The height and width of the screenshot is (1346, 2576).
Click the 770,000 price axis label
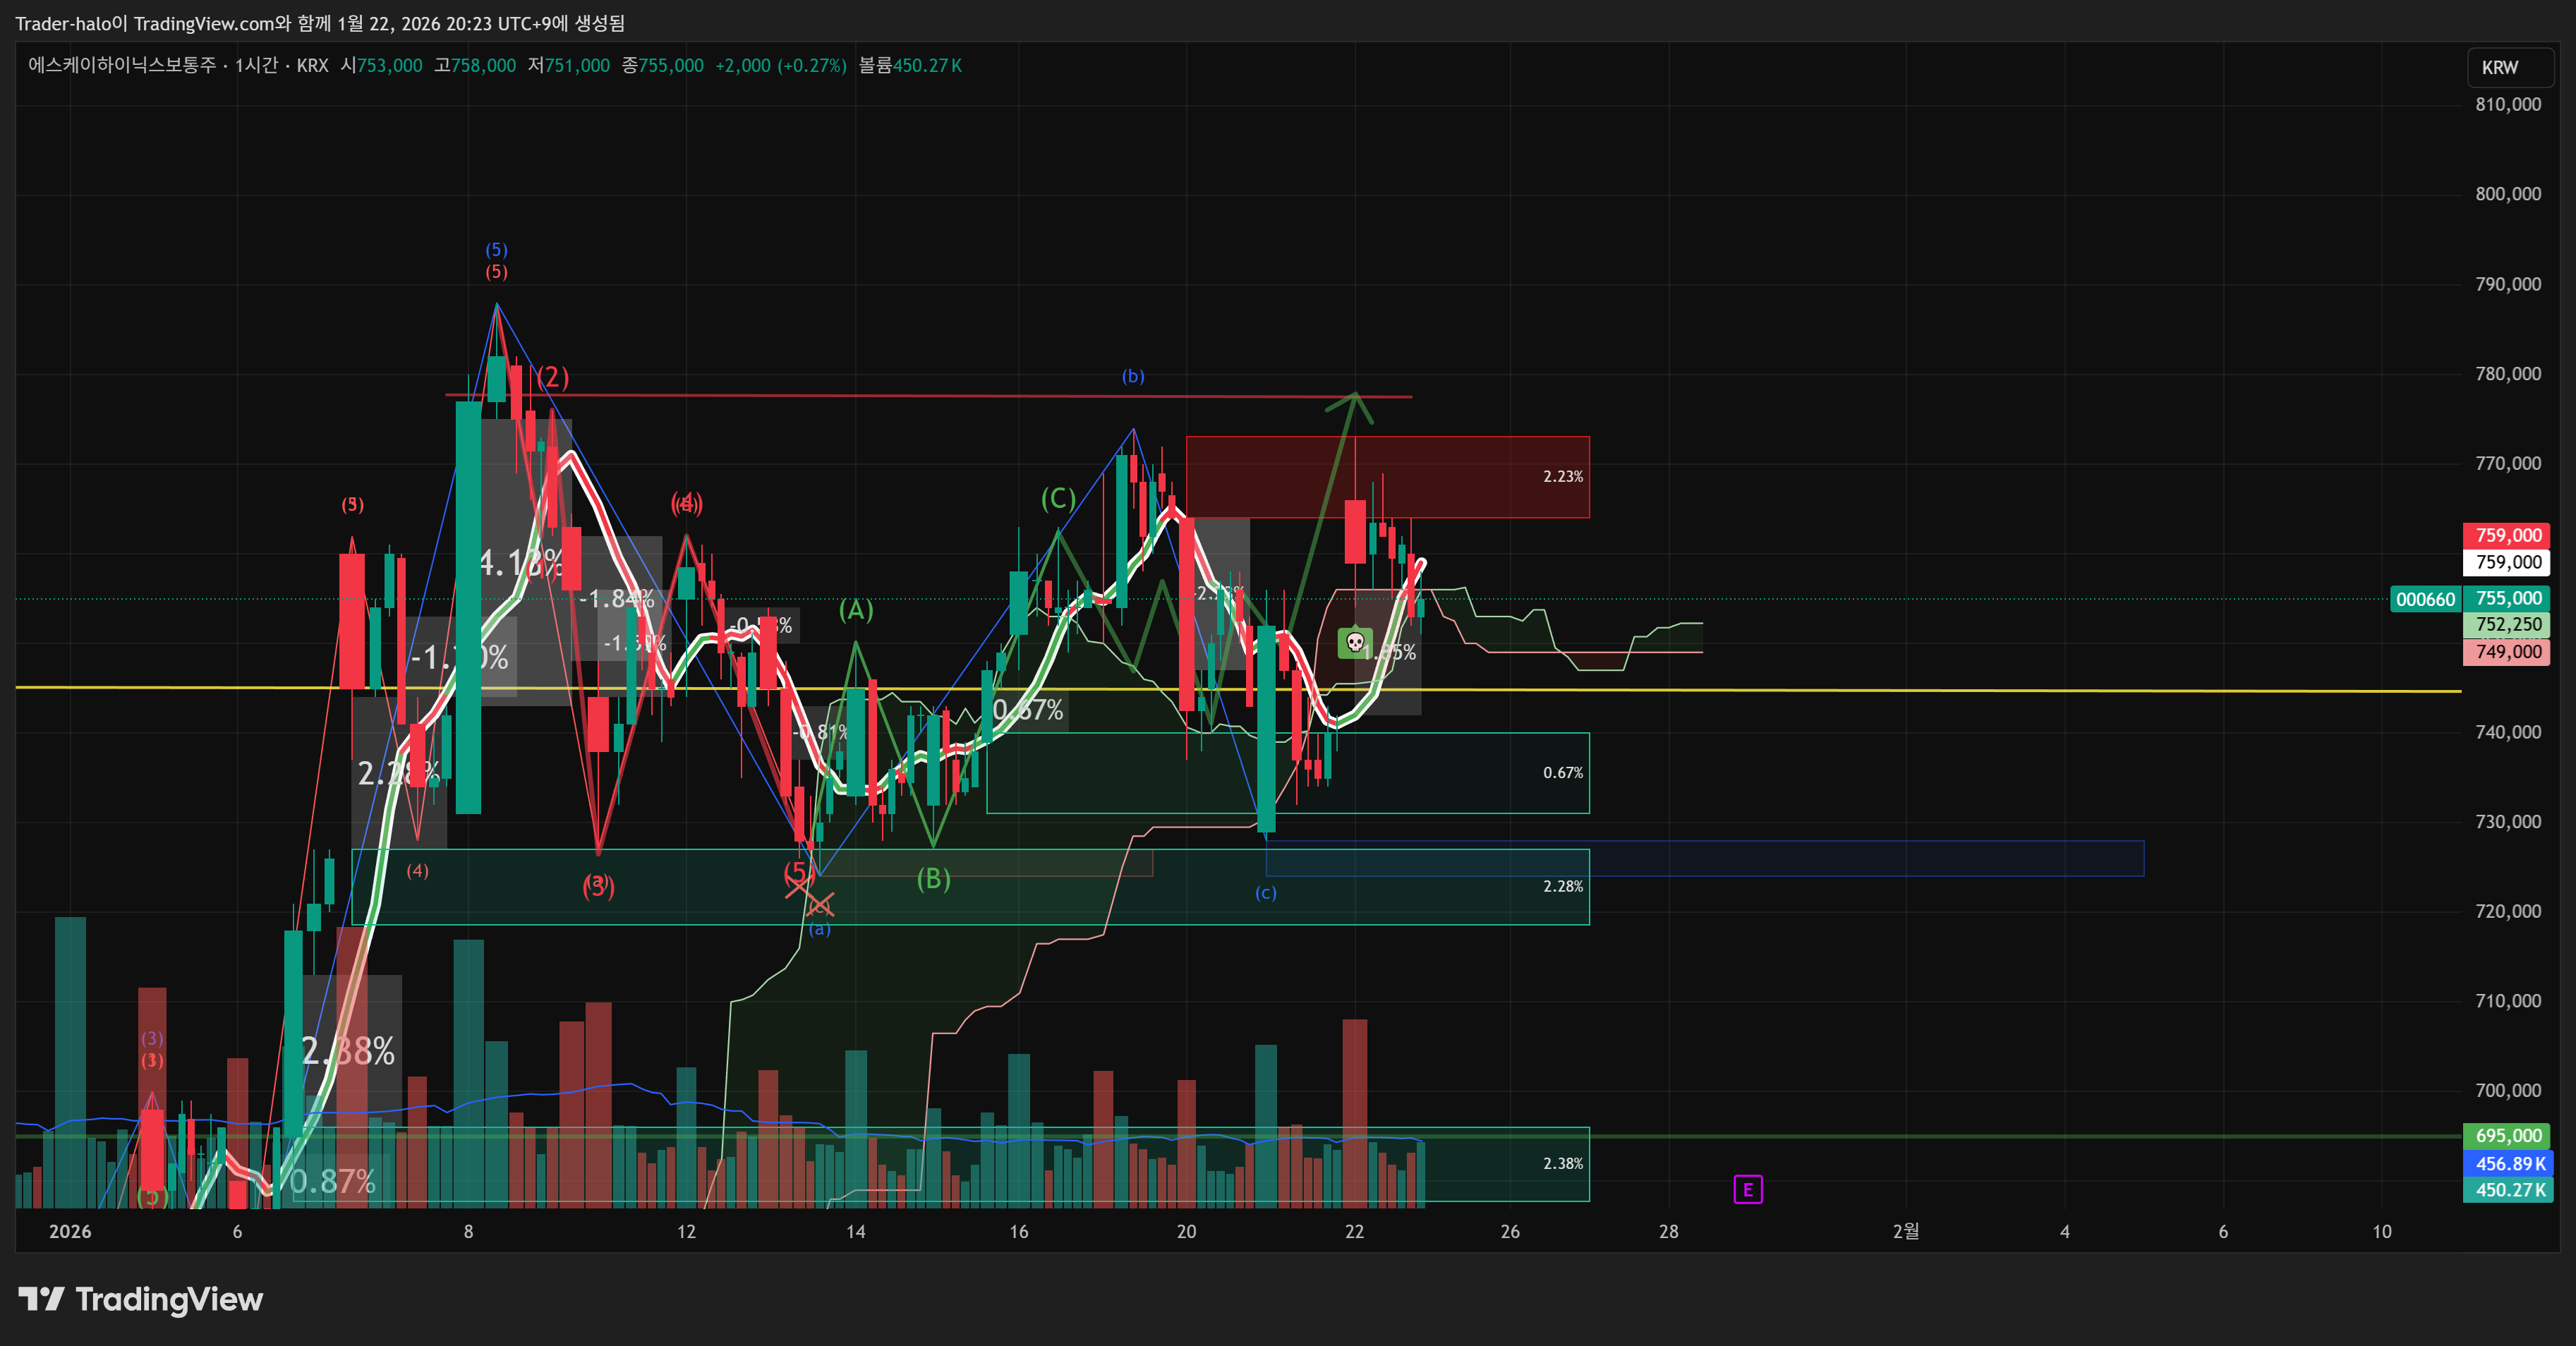pos(2508,464)
